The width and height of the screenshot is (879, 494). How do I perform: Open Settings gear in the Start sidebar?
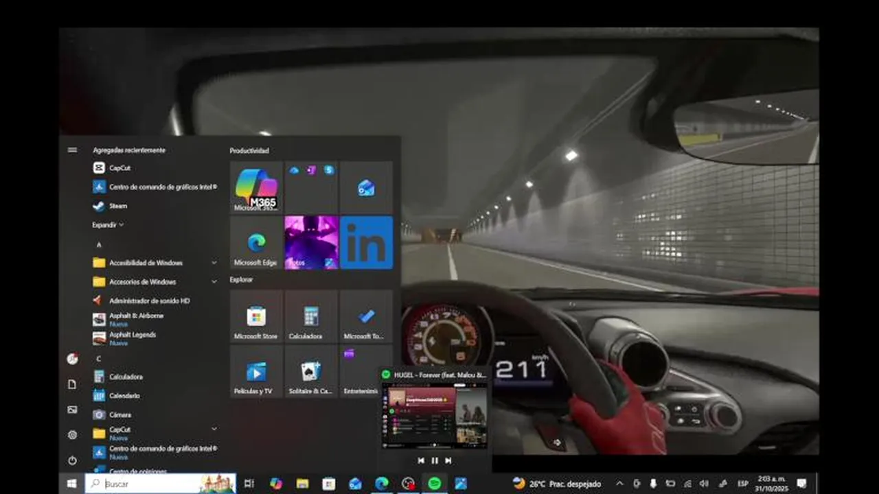coord(72,435)
